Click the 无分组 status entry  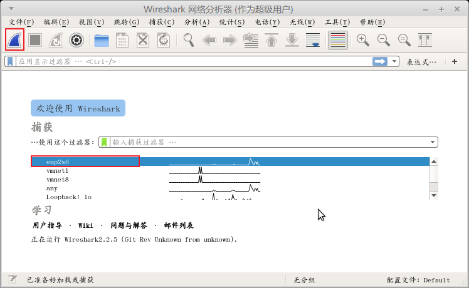[x=304, y=280]
